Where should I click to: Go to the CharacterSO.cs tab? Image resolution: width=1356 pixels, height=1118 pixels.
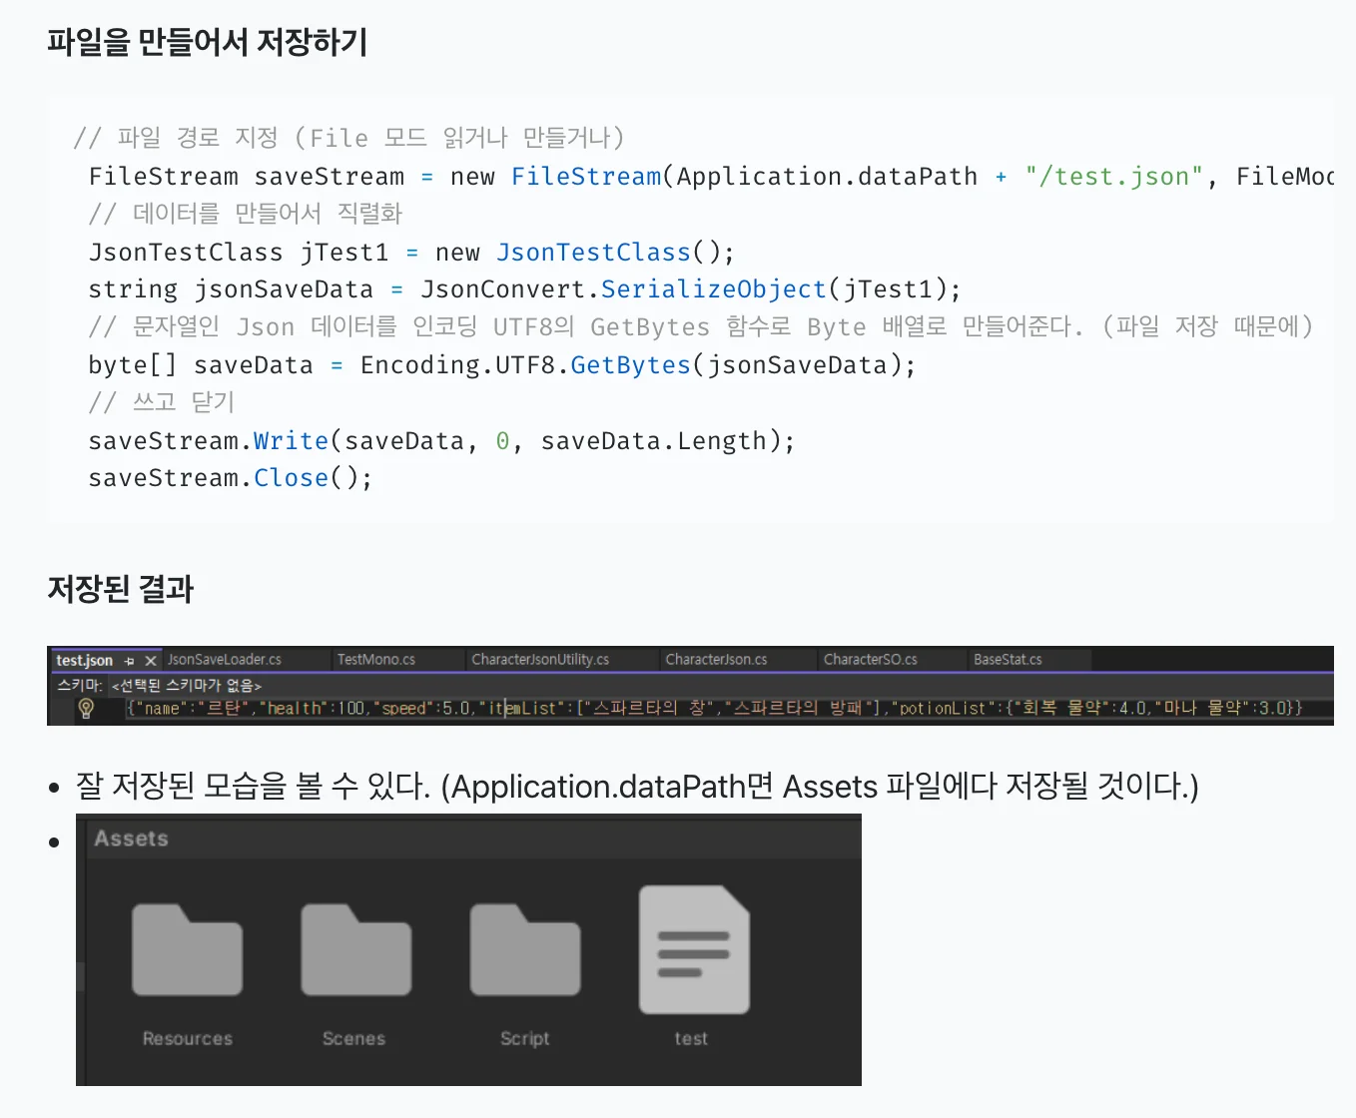[x=870, y=660]
